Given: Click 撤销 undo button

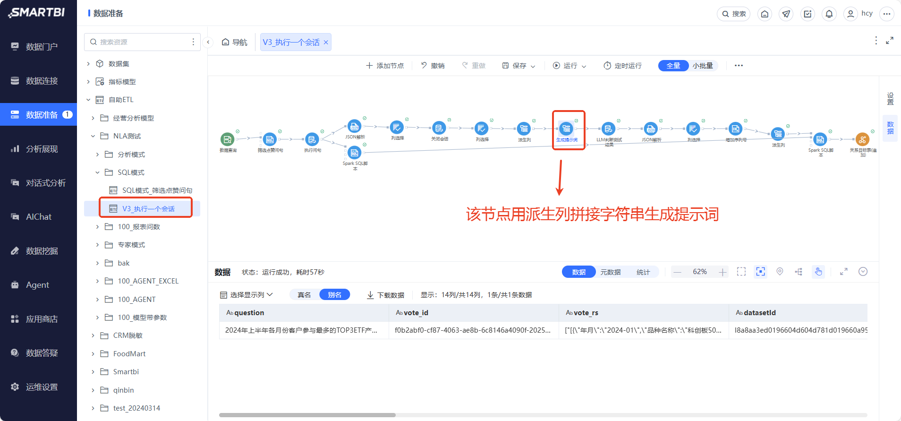Looking at the screenshot, I should [433, 66].
